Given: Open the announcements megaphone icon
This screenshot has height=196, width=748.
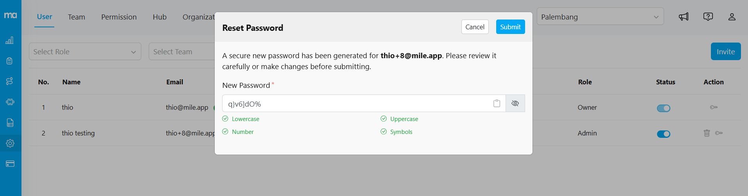Looking at the screenshot, I should point(683,17).
